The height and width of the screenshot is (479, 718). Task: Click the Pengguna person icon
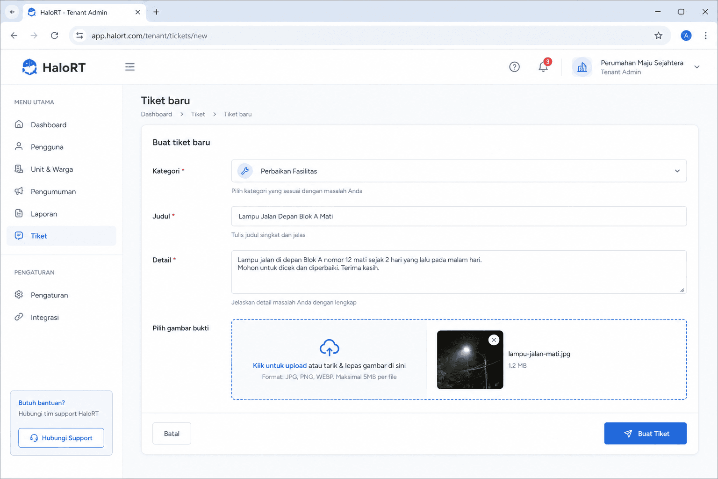pos(19,146)
